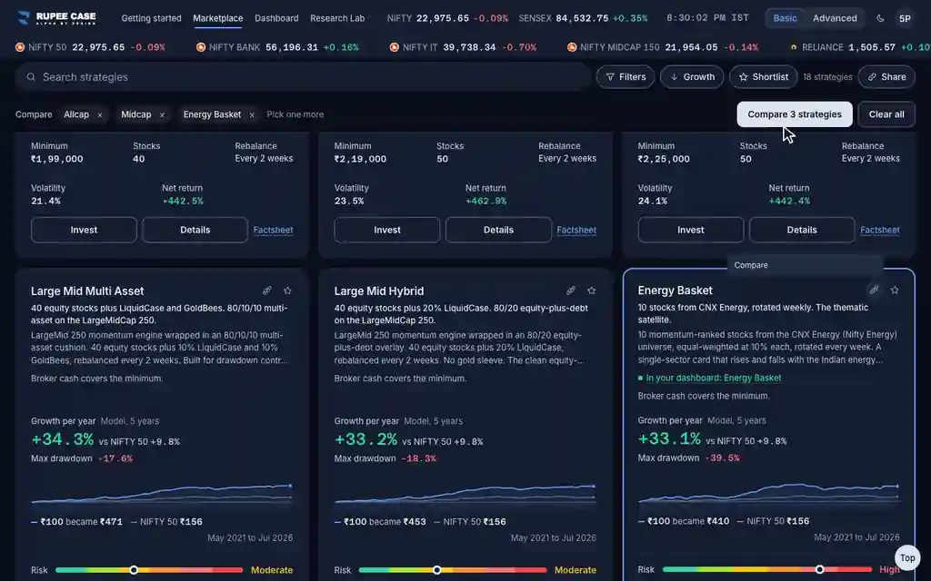The image size is (931, 581).
Task: Switch to Basic mode
Action: click(x=785, y=18)
